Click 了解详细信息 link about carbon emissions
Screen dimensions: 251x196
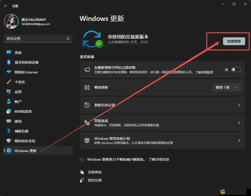tap(159, 160)
